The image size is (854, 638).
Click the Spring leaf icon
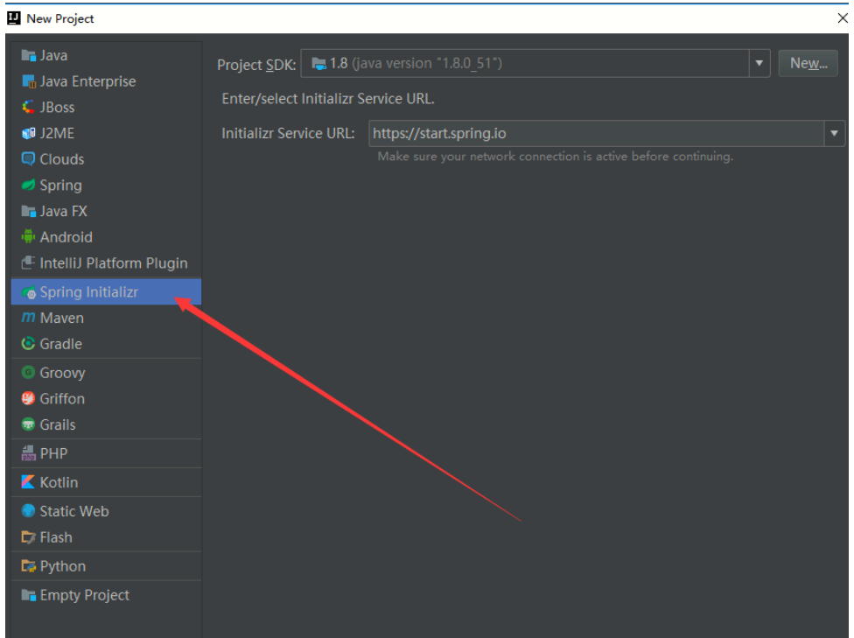point(28,186)
